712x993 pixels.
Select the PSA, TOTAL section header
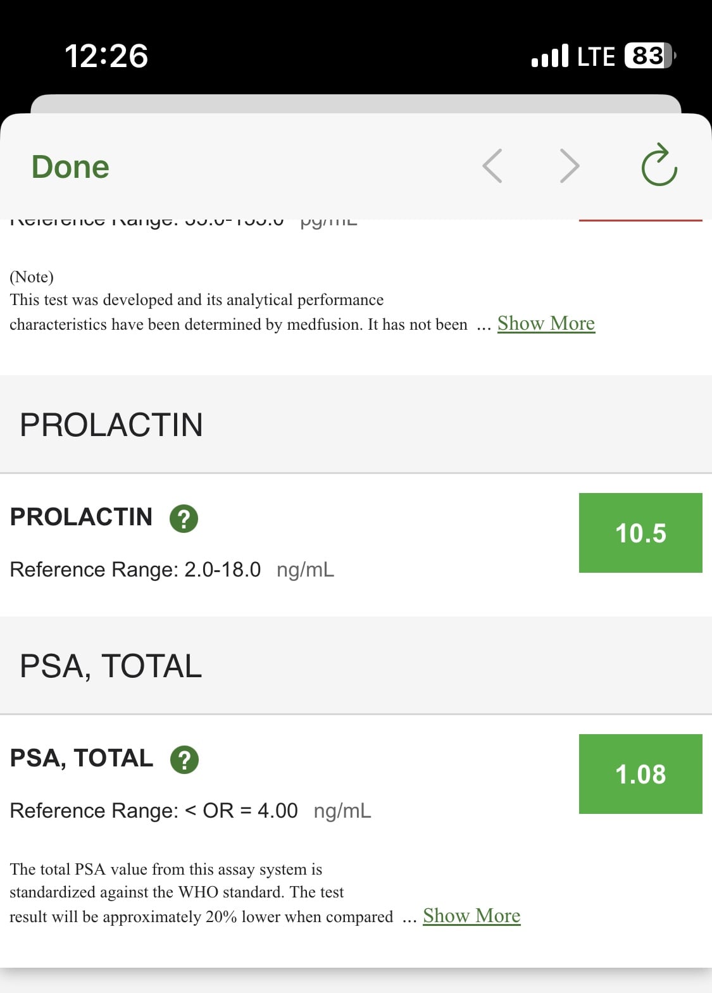[356, 666]
